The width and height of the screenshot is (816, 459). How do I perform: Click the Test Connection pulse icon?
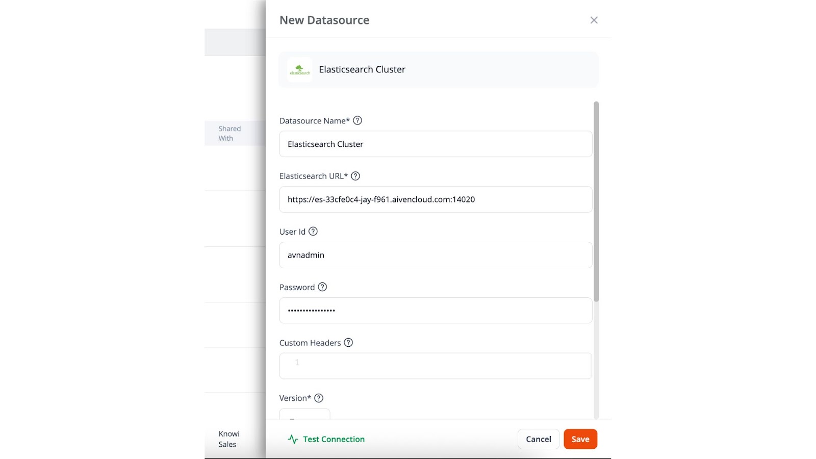tap(293, 439)
